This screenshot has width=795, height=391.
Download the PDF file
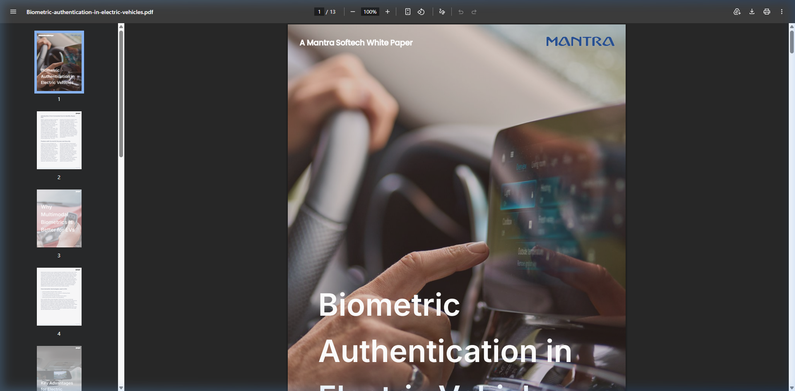click(x=752, y=12)
